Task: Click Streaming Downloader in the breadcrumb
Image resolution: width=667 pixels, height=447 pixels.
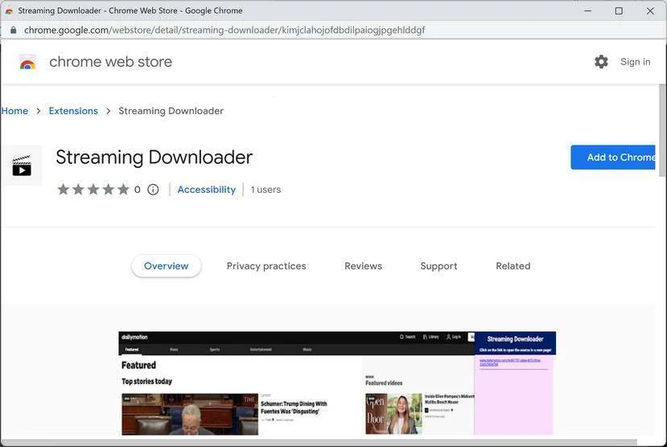Action: point(171,111)
